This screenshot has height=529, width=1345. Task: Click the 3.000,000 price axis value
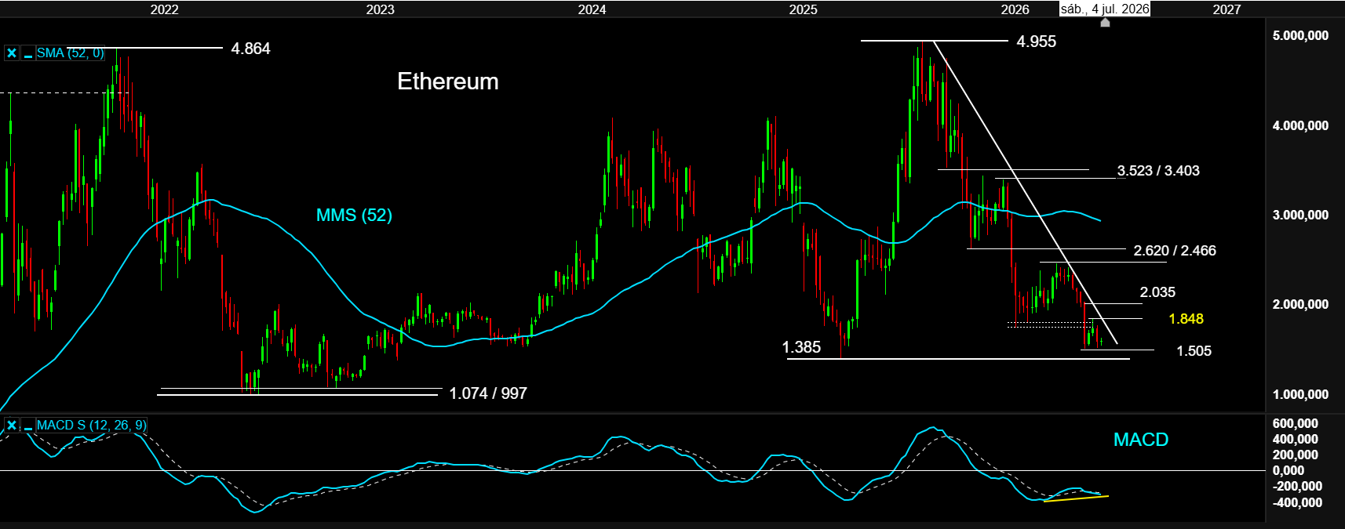tap(1300, 215)
